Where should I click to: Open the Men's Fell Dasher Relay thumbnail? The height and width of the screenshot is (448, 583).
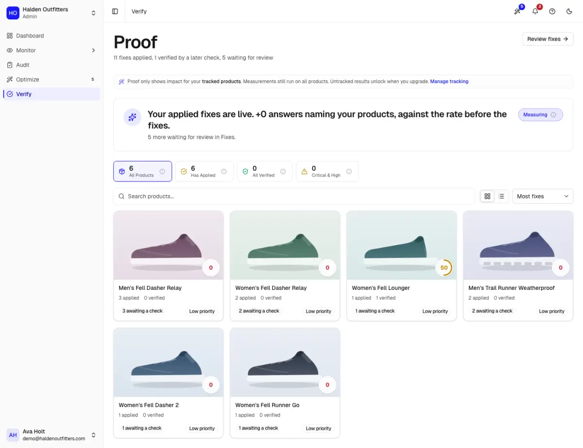168,245
